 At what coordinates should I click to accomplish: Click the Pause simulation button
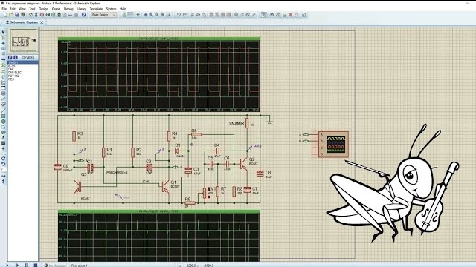tap(26, 266)
